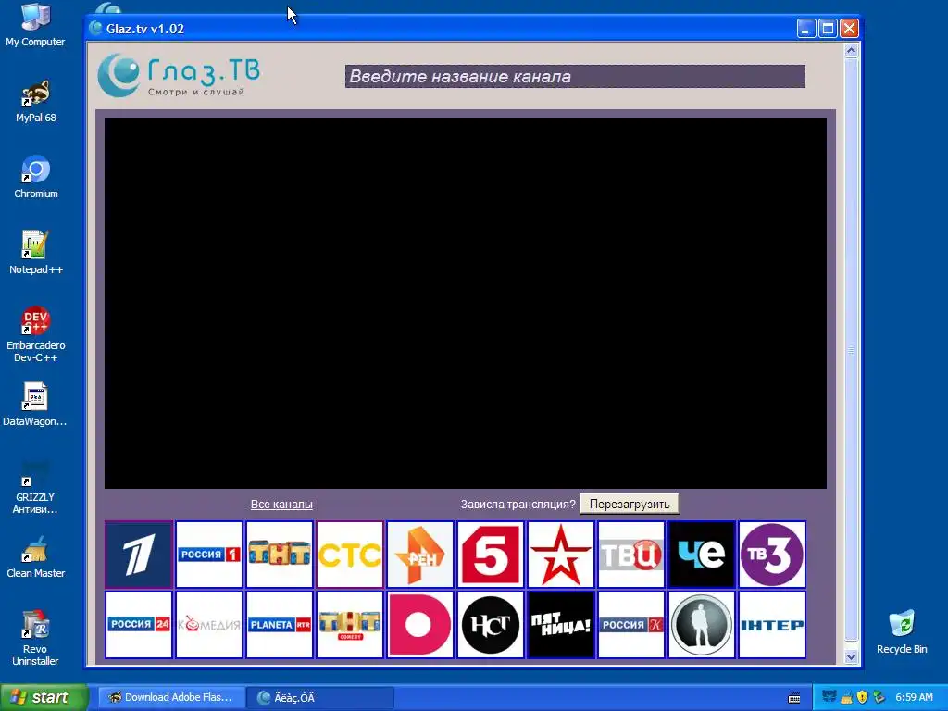This screenshot has height=711, width=948.
Task: Click the on-screen keyboard taskbar icon
Action: (x=794, y=698)
